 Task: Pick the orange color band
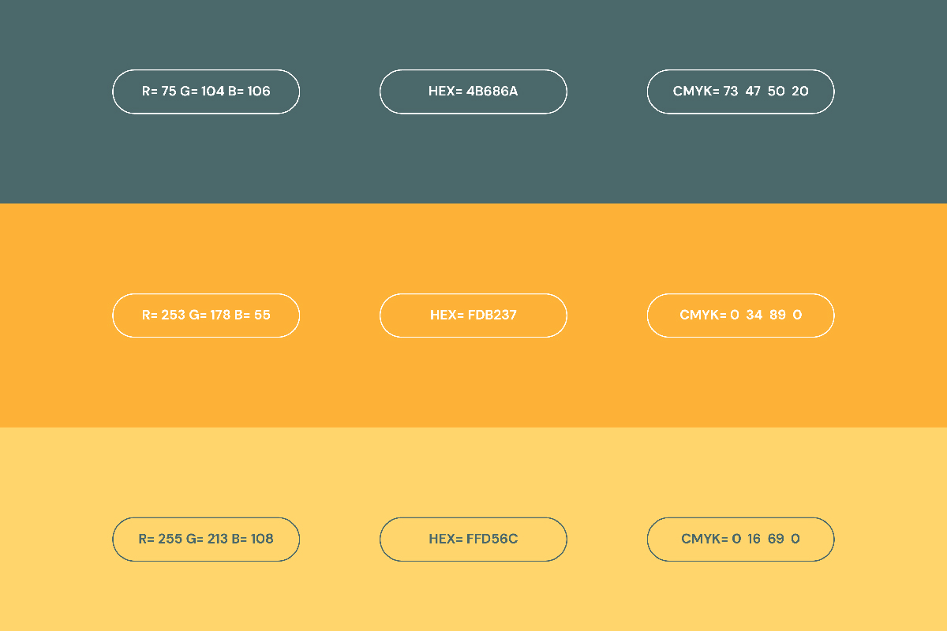point(473,386)
